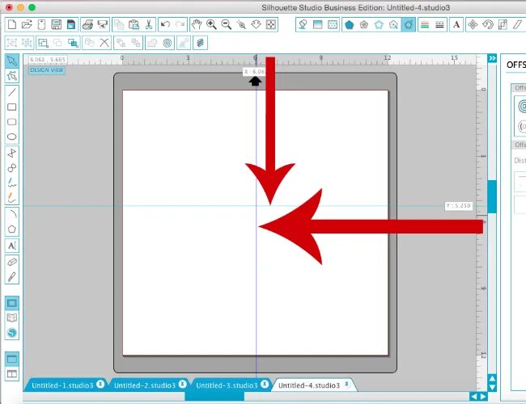The width and height of the screenshot is (526, 404).
Task: Zoom in with plus magnifier
Action: 211,24
